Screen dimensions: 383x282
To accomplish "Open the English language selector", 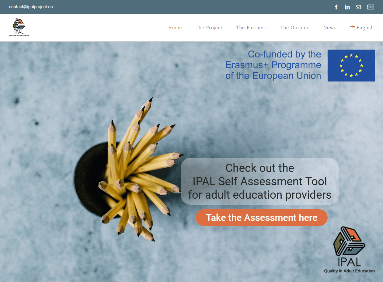I will (x=362, y=28).
